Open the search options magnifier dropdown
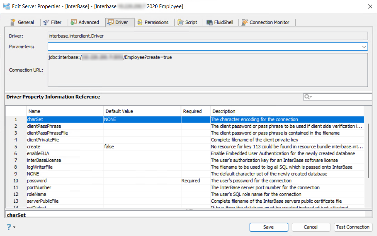Viewport: 377px width, 236px height. click(308, 97)
